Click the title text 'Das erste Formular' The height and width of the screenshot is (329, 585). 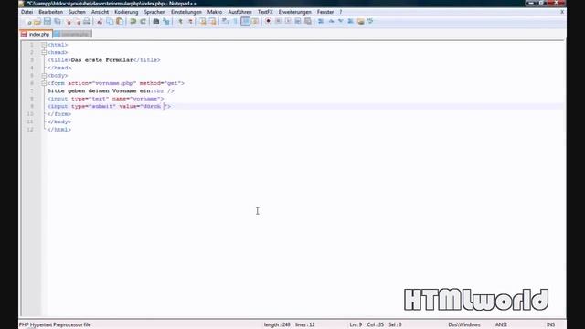[x=101, y=60]
